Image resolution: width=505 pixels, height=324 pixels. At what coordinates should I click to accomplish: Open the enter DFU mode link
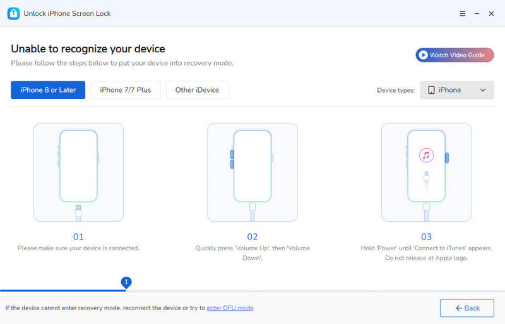coord(230,308)
